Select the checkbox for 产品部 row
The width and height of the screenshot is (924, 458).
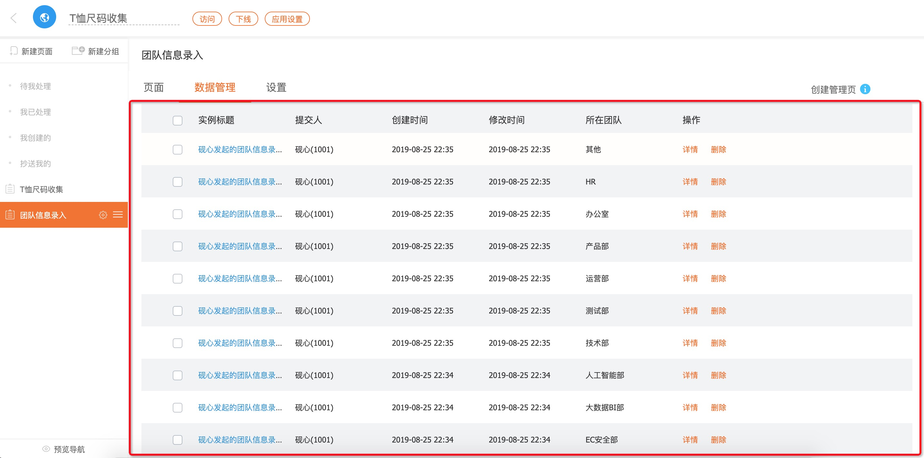point(178,246)
